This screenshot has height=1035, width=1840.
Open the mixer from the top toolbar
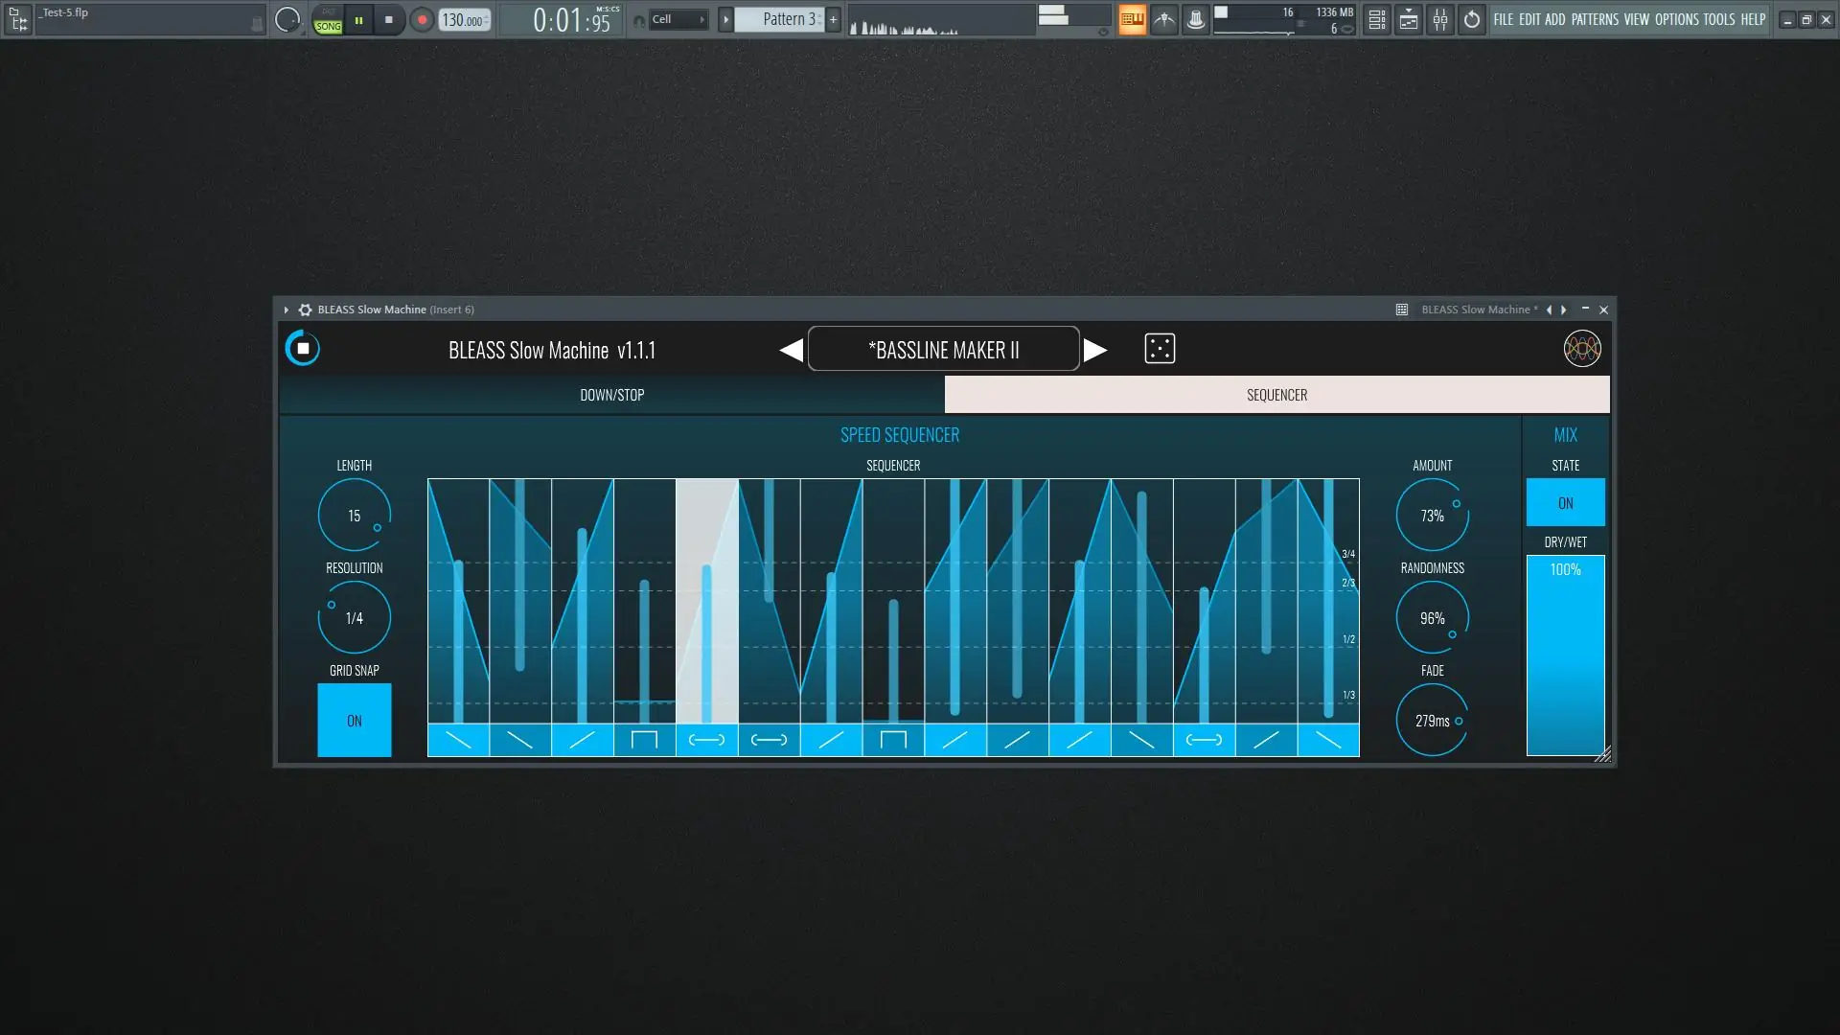pos(1439,19)
